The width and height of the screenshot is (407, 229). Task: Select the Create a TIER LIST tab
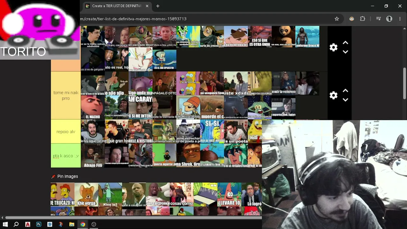pos(116,6)
